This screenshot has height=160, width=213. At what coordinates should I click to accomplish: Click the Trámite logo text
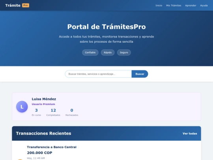[x=13, y=5]
